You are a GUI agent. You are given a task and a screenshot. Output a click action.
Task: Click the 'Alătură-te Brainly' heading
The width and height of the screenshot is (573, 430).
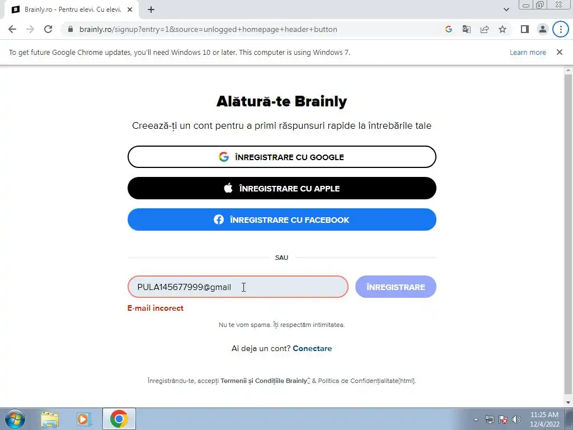[x=282, y=101]
